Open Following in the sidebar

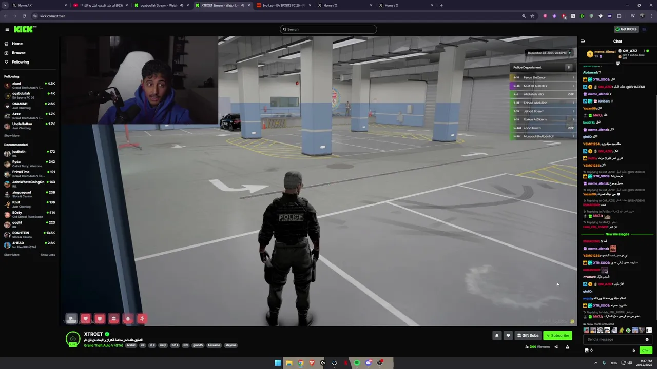point(21,62)
